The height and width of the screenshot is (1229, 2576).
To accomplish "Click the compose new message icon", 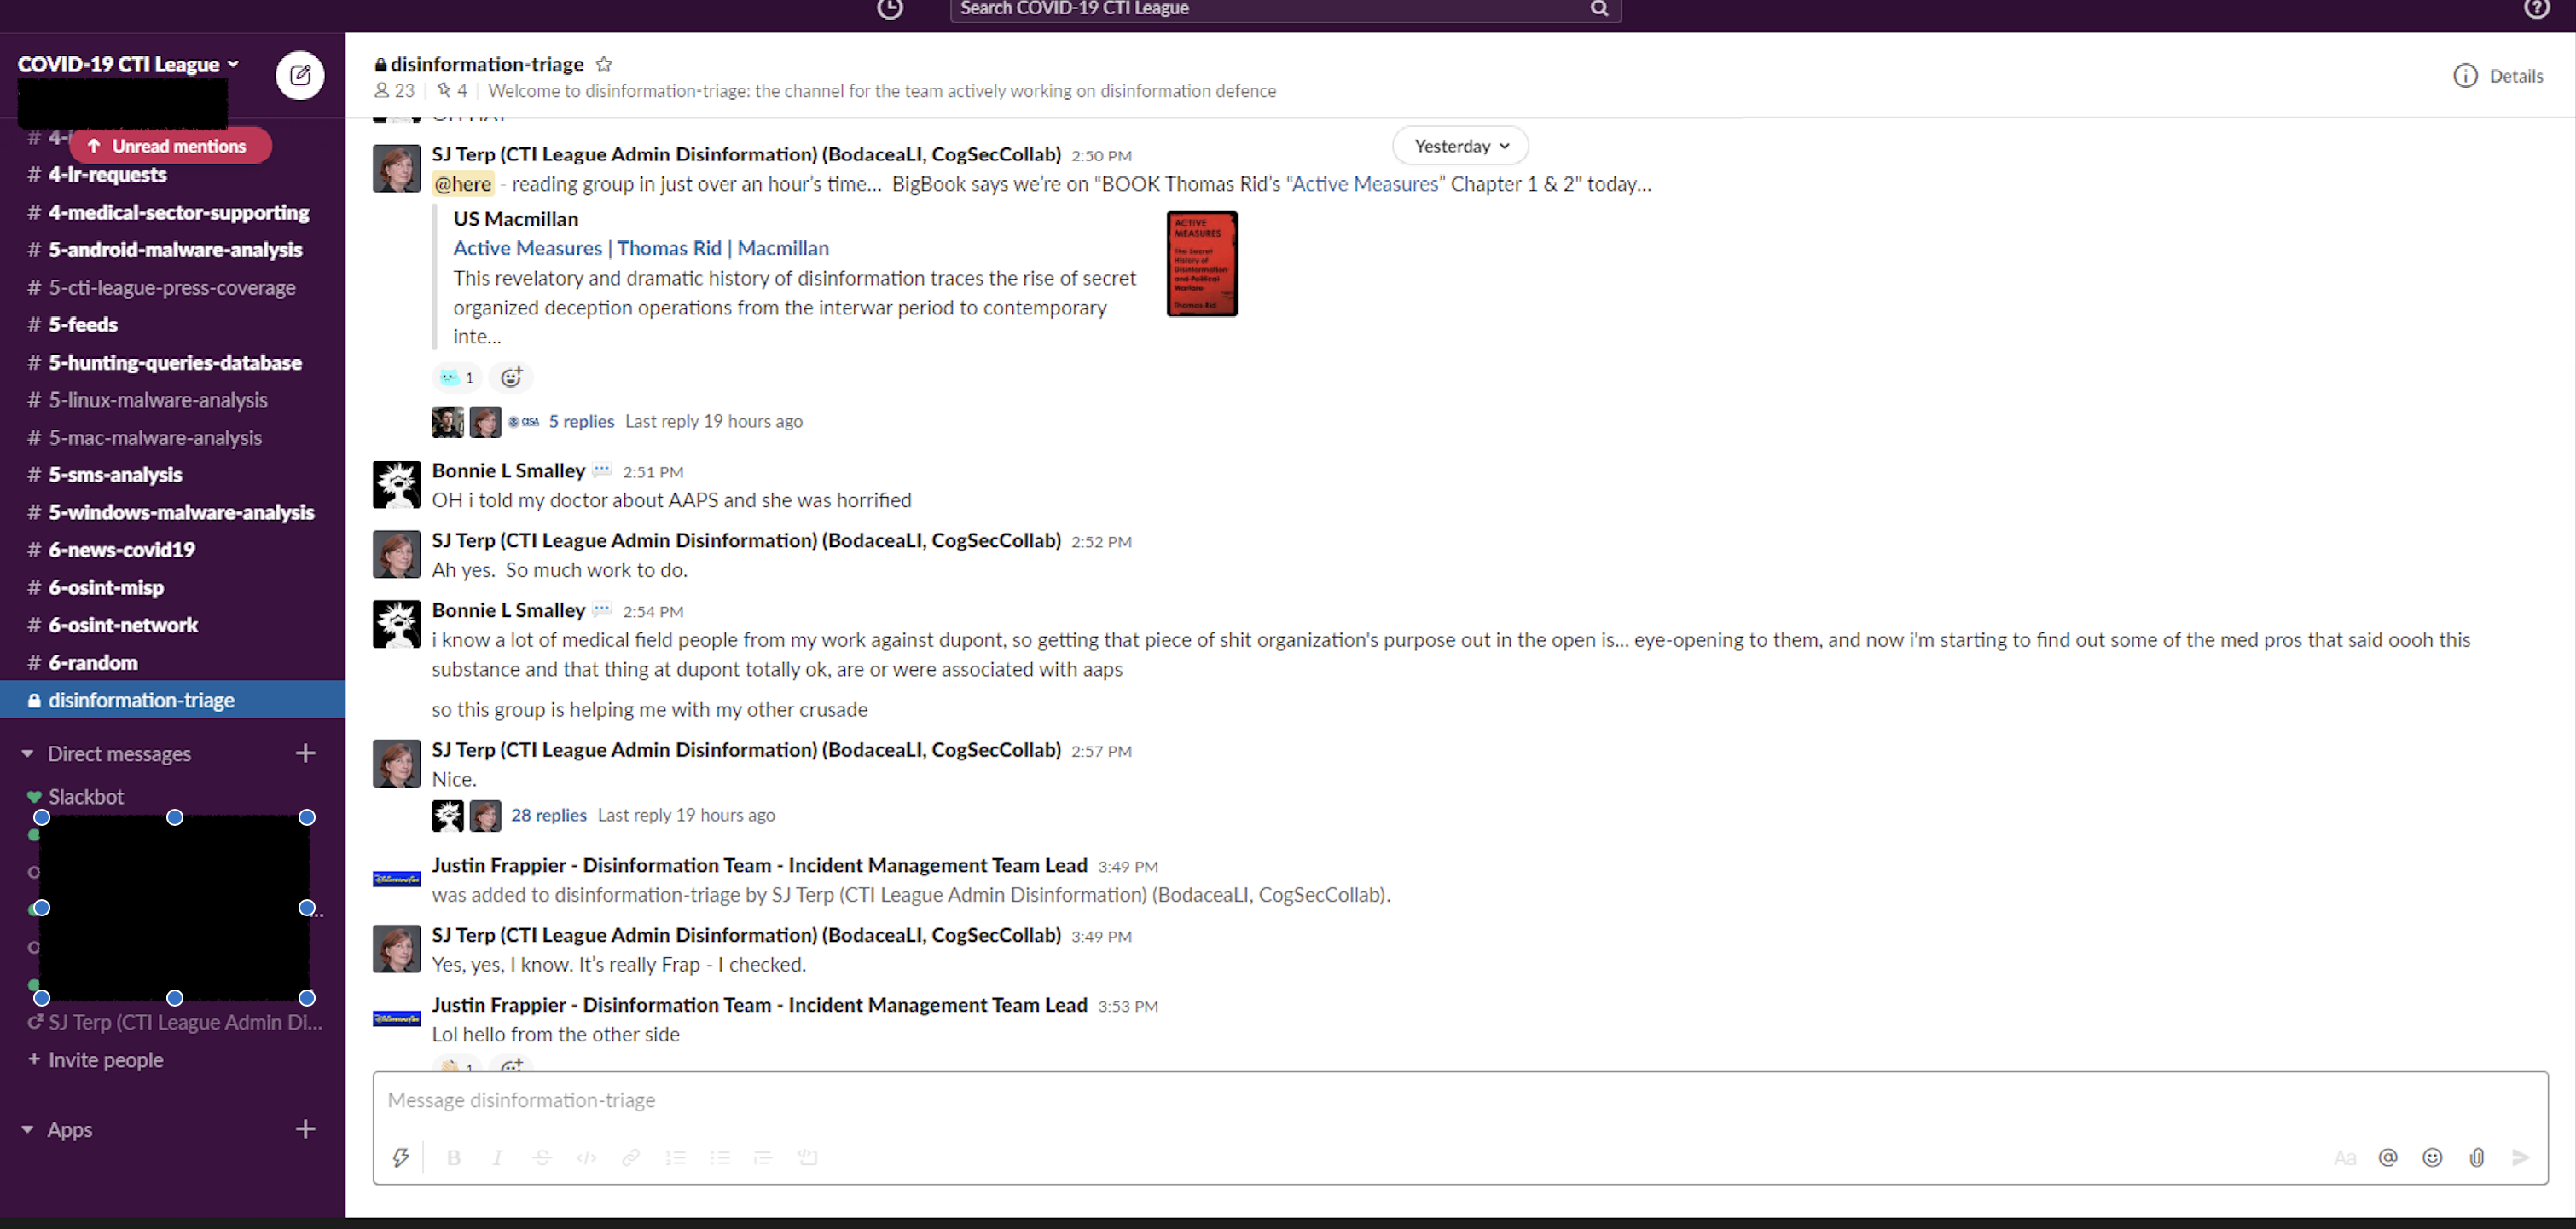I will (300, 75).
